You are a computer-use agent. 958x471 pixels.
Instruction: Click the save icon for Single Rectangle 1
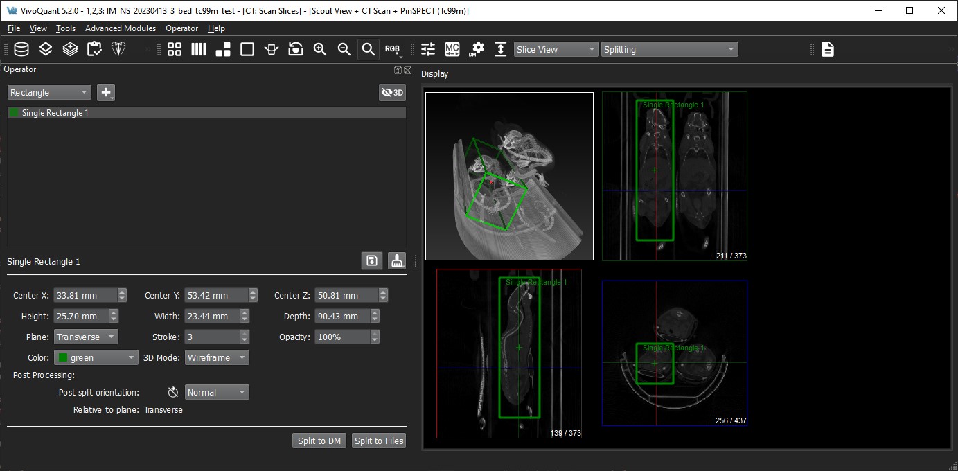point(372,260)
